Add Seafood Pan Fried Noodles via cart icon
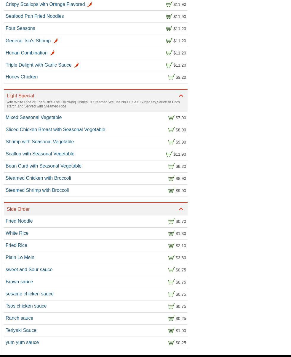 [x=169, y=17]
